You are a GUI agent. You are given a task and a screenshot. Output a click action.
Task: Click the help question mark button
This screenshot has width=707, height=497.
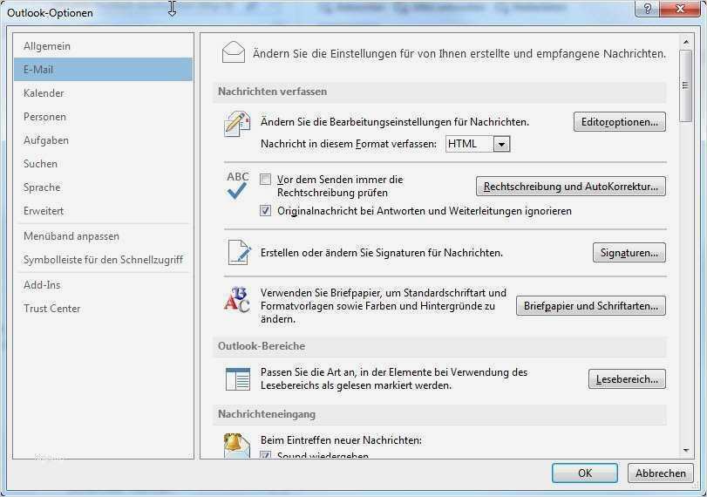tap(648, 9)
